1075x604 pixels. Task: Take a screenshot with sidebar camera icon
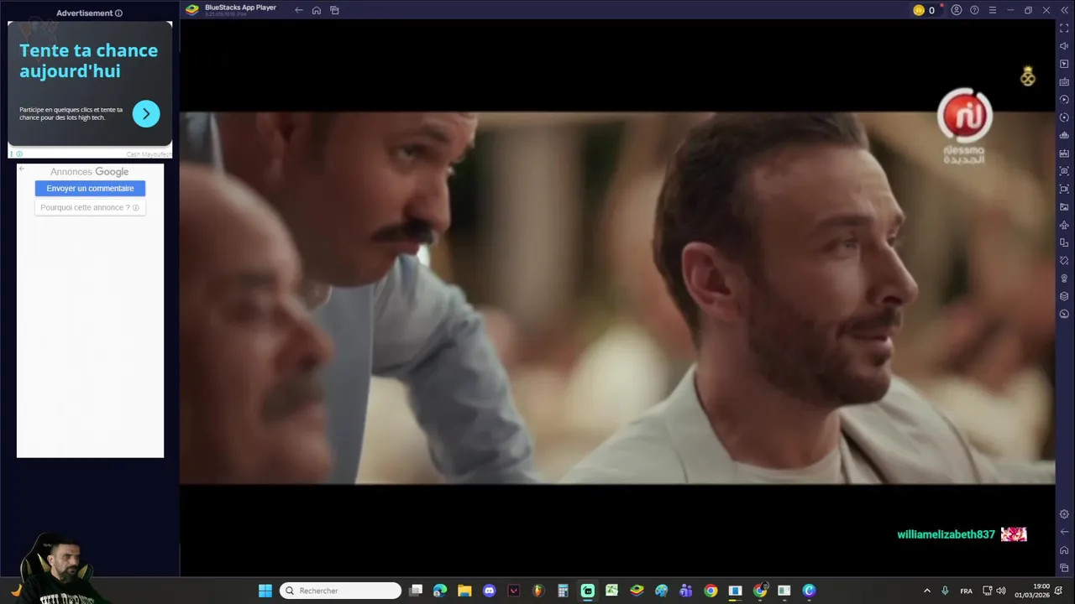[1064, 171]
